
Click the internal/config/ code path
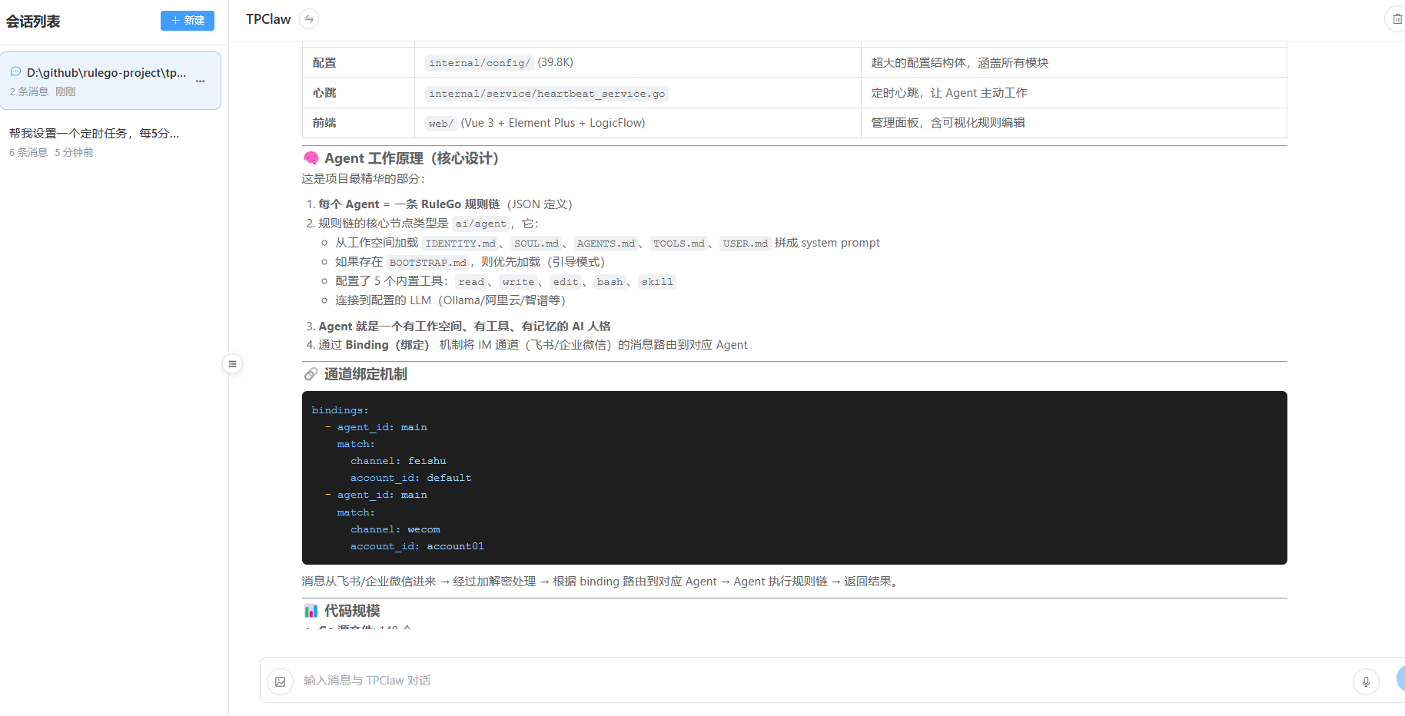click(x=480, y=63)
